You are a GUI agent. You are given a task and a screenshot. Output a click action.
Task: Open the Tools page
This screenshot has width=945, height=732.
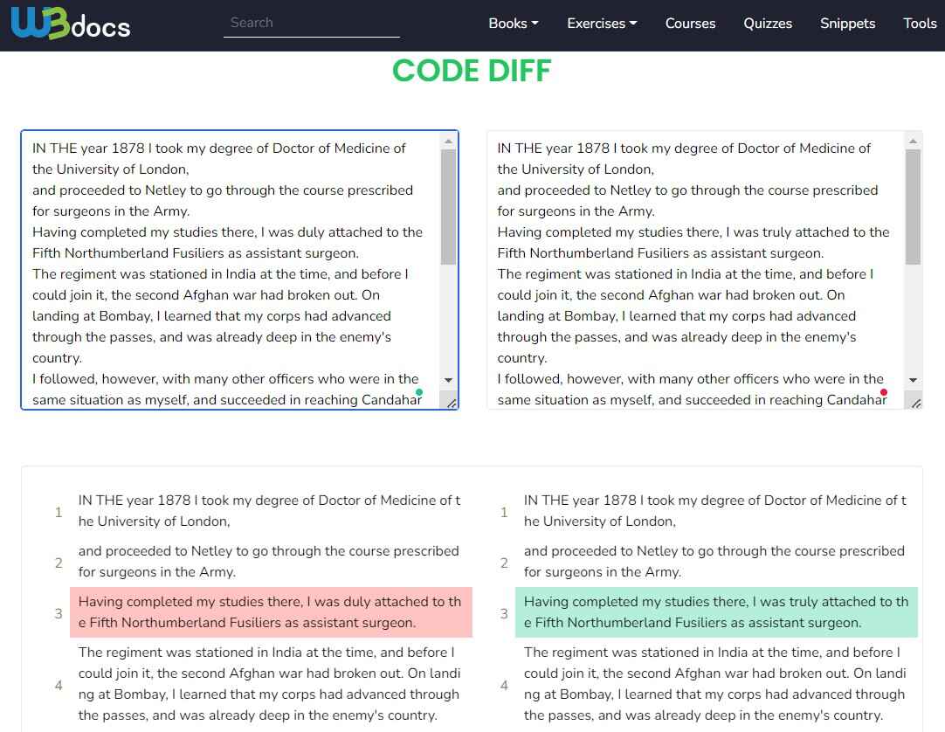[x=920, y=24]
